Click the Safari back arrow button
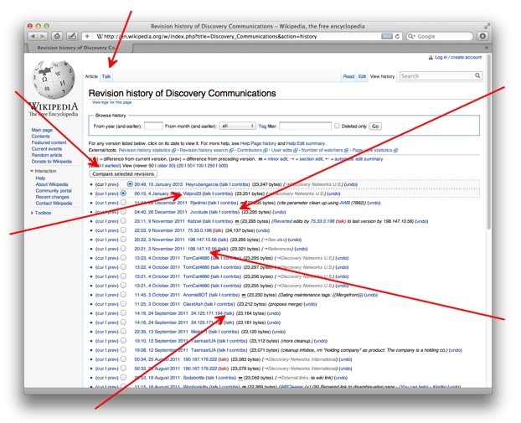This screenshot has width=521, height=423. click(x=33, y=36)
